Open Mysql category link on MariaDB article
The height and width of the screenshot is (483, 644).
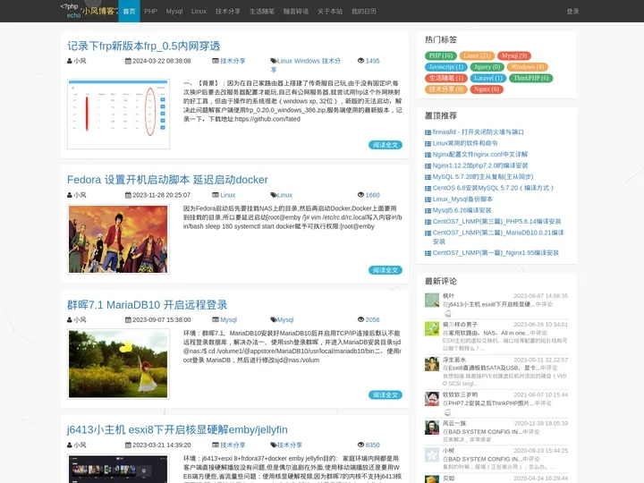(228, 320)
